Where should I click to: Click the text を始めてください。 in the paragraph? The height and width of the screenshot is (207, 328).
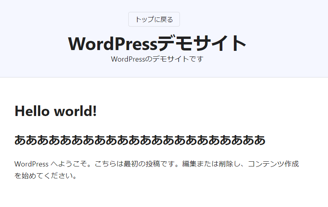tap(45, 175)
